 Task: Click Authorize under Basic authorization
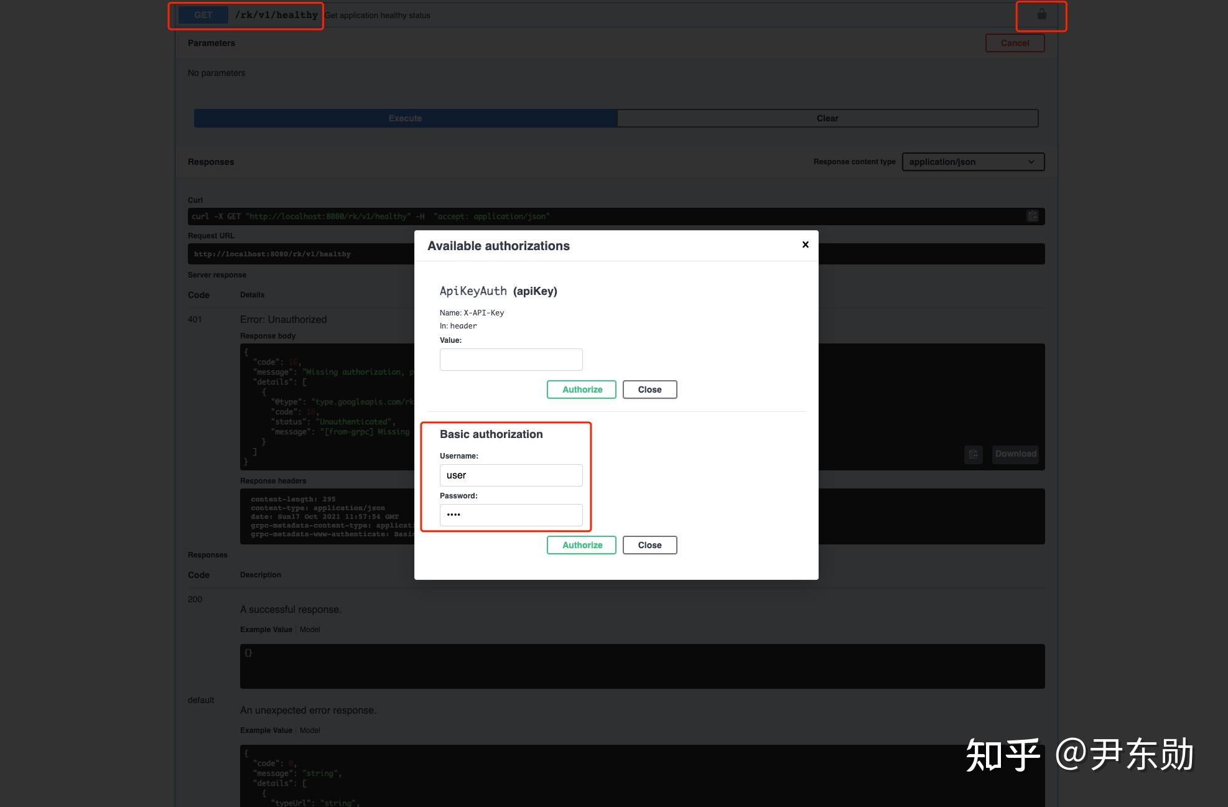pos(582,545)
